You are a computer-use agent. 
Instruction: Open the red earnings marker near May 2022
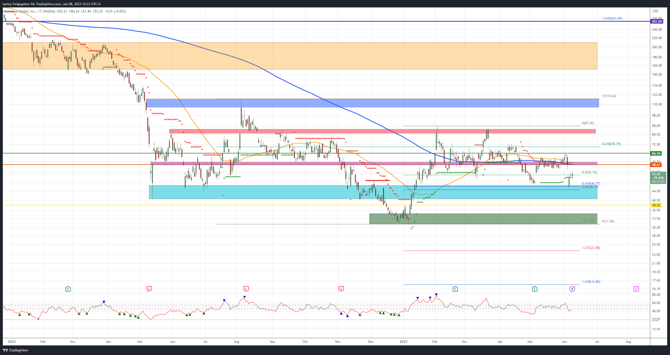pyautogui.click(x=149, y=289)
